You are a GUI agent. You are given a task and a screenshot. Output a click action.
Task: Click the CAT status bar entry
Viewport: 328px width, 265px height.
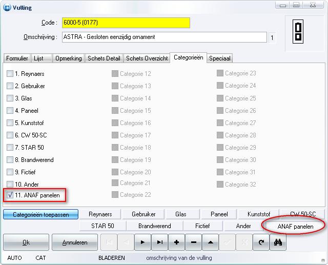point(40,258)
